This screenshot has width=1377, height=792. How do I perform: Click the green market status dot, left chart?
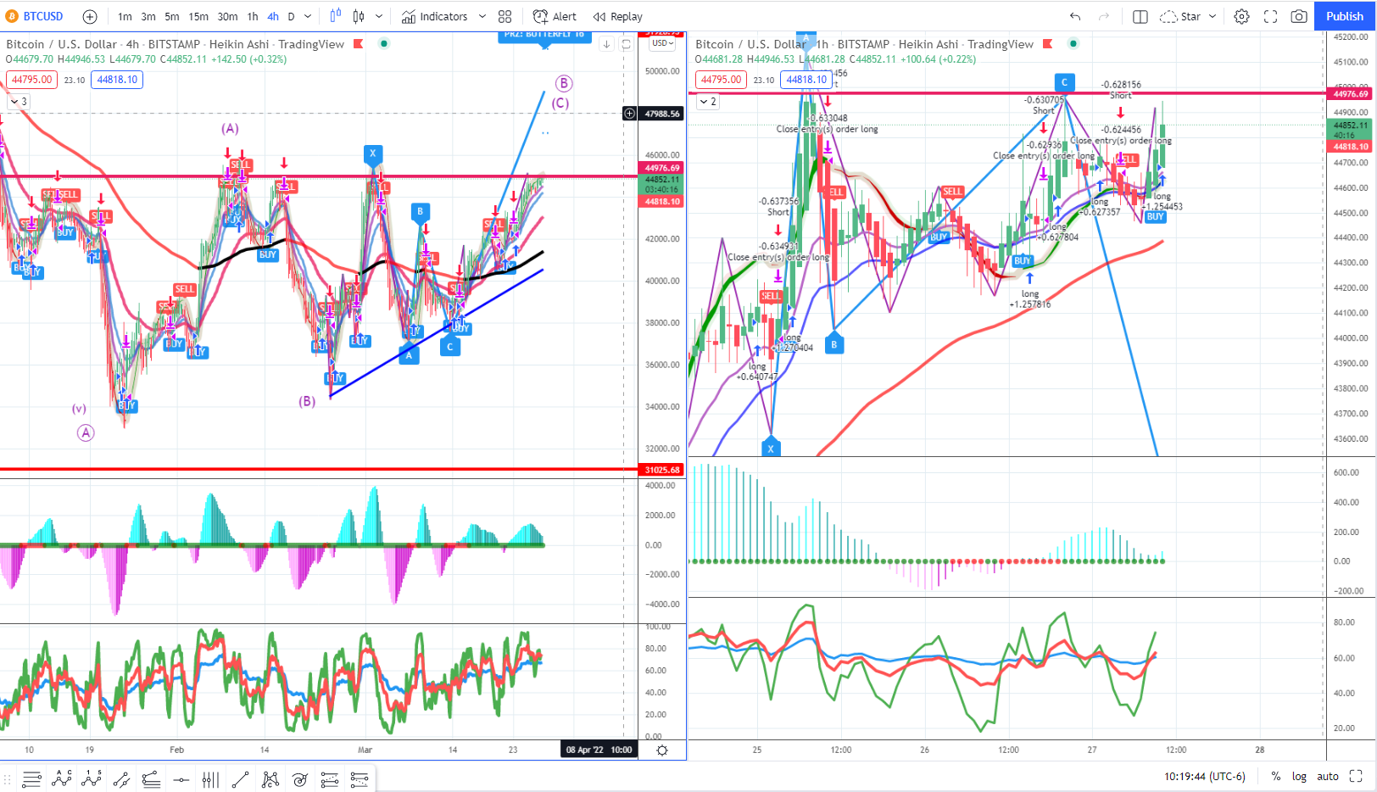(x=384, y=44)
